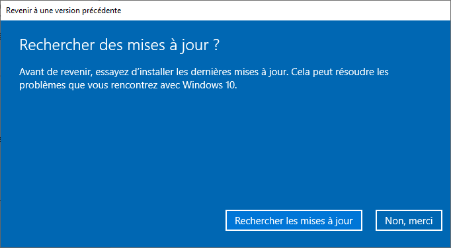Image resolution: width=451 pixels, height=248 pixels.
Task: Click the word "essayez" in the description
Action: point(112,73)
